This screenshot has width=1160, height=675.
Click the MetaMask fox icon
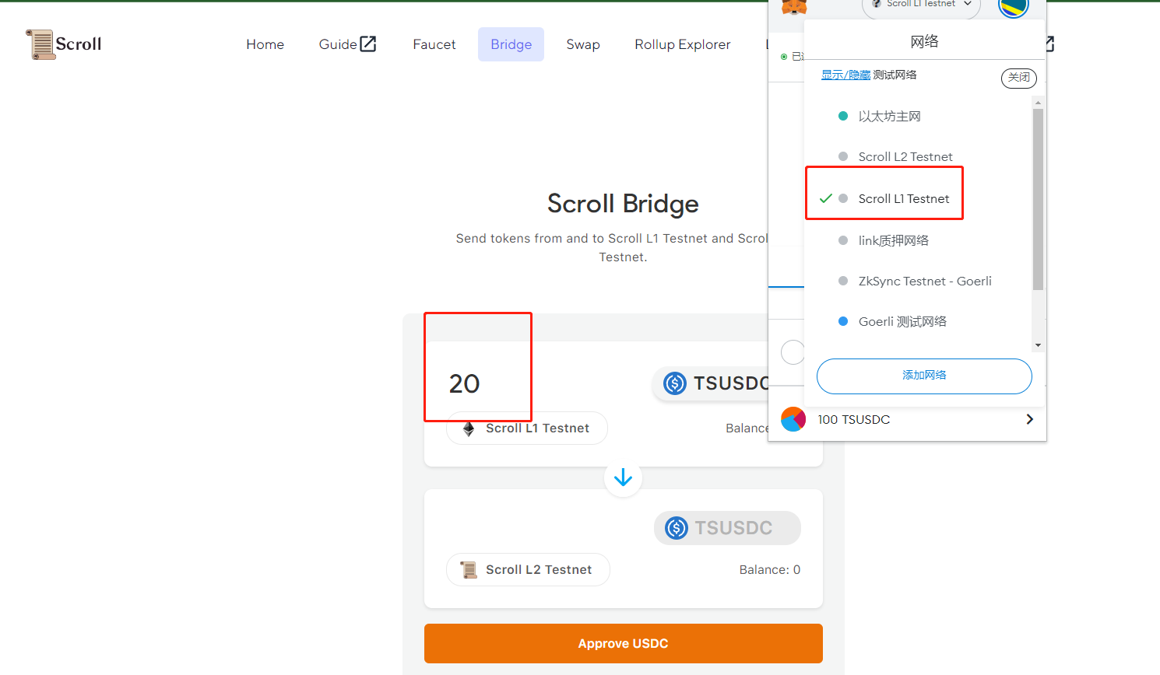794,6
